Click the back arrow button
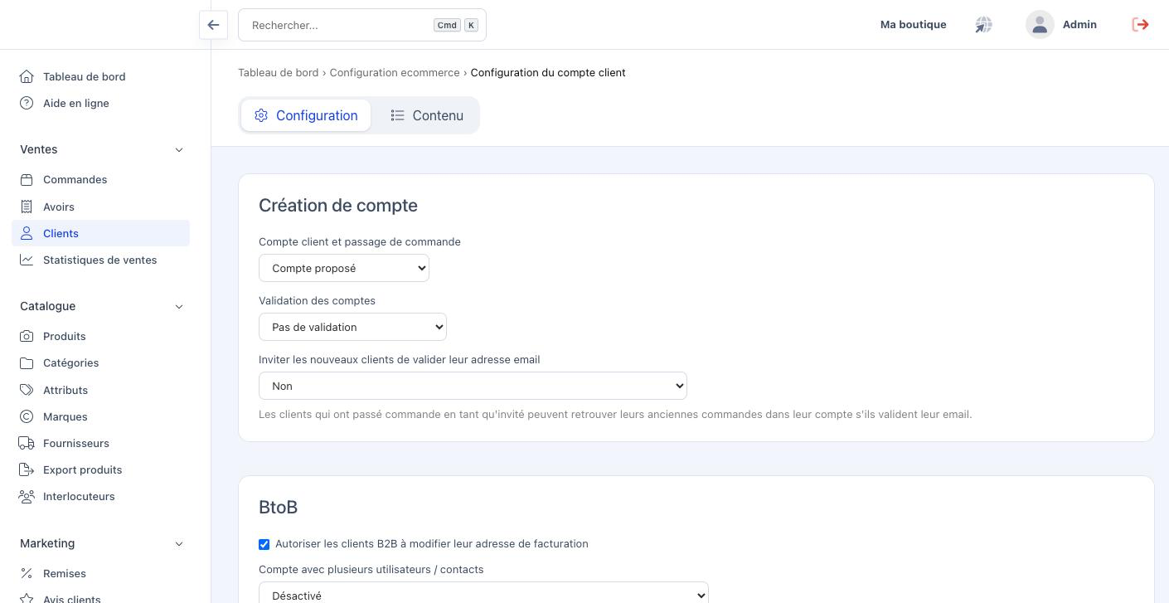Viewport: 1169px width, 603px height. (213, 25)
